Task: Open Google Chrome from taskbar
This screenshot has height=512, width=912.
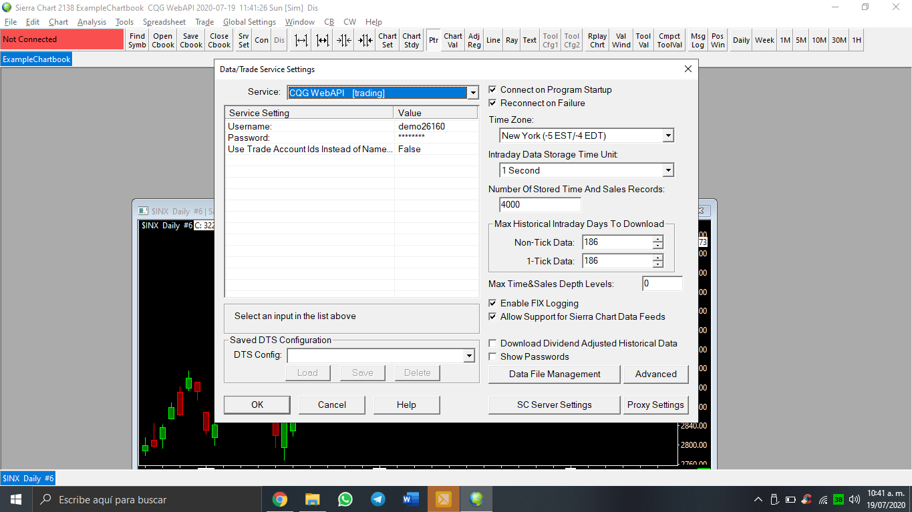Action: click(280, 499)
